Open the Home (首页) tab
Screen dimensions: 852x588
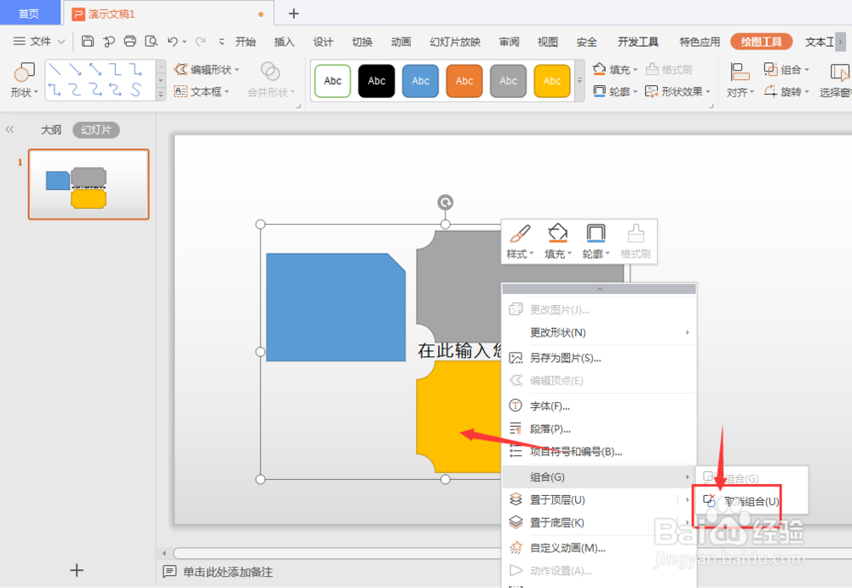point(29,13)
